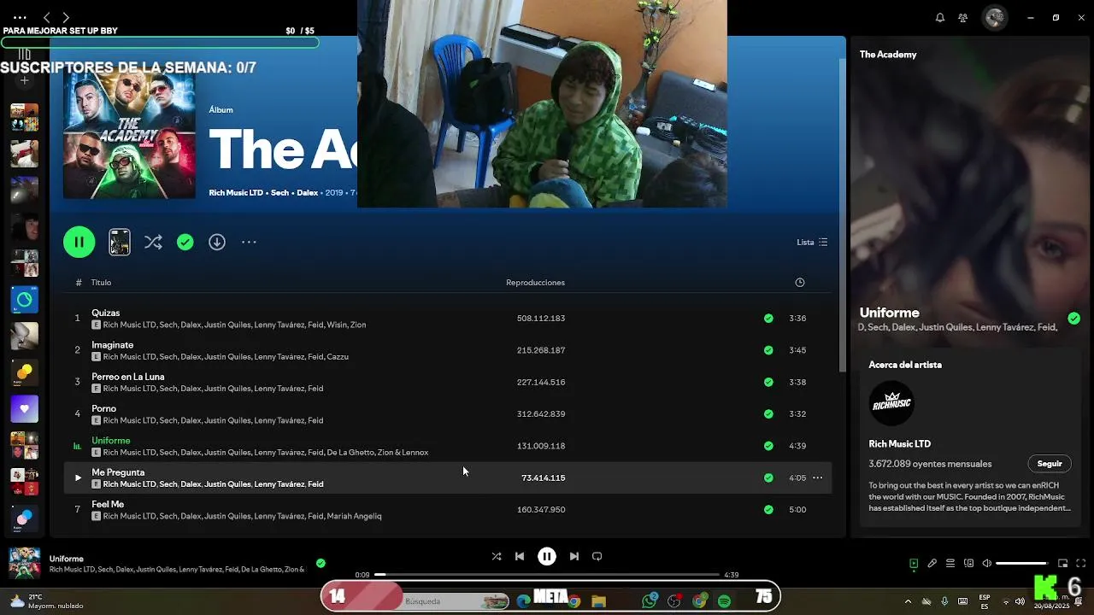Open connect to a device icon
The height and width of the screenshot is (615, 1094).
pyautogui.click(x=968, y=563)
